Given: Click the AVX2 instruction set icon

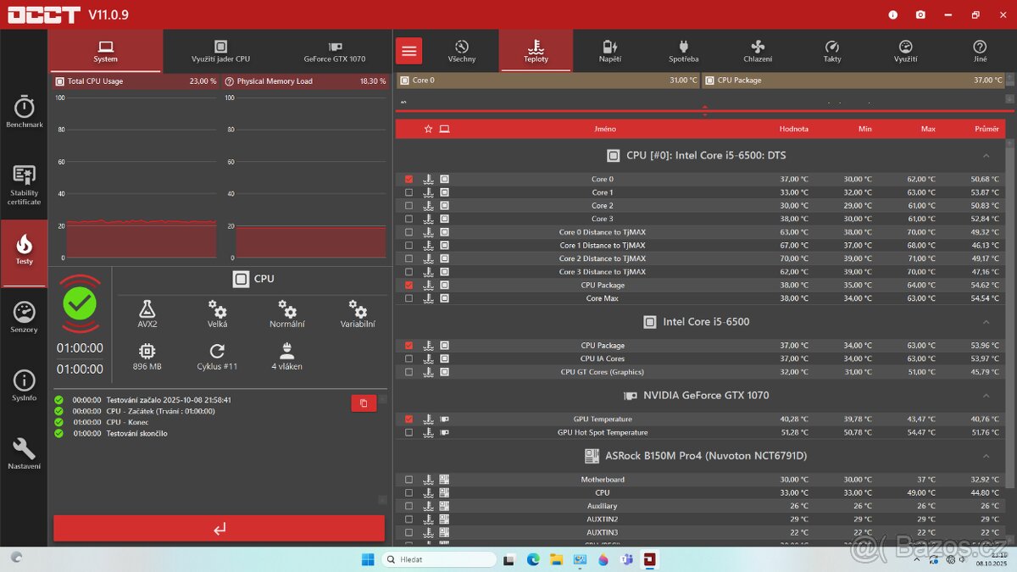Looking at the screenshot, I should click(147, 312).
